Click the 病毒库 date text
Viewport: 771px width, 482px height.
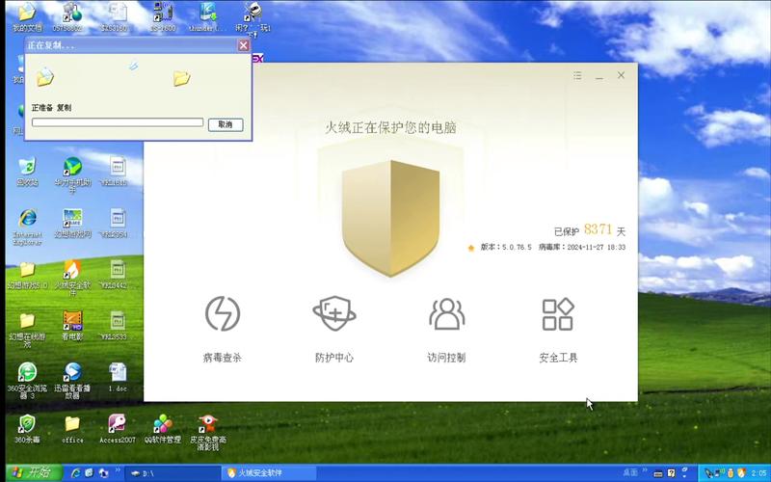[582, 248]
